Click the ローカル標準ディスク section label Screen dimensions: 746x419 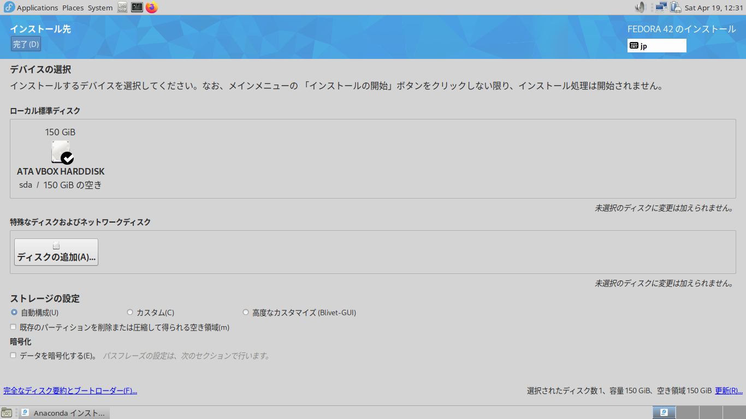point(45,111)
